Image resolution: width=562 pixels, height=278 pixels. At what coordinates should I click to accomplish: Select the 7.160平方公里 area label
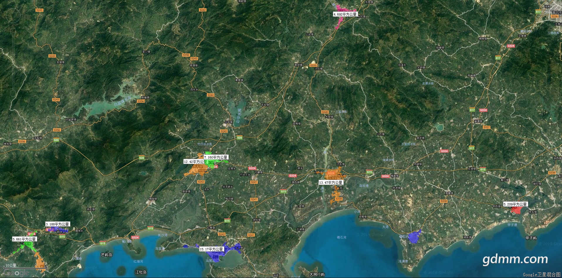[216, 157]
